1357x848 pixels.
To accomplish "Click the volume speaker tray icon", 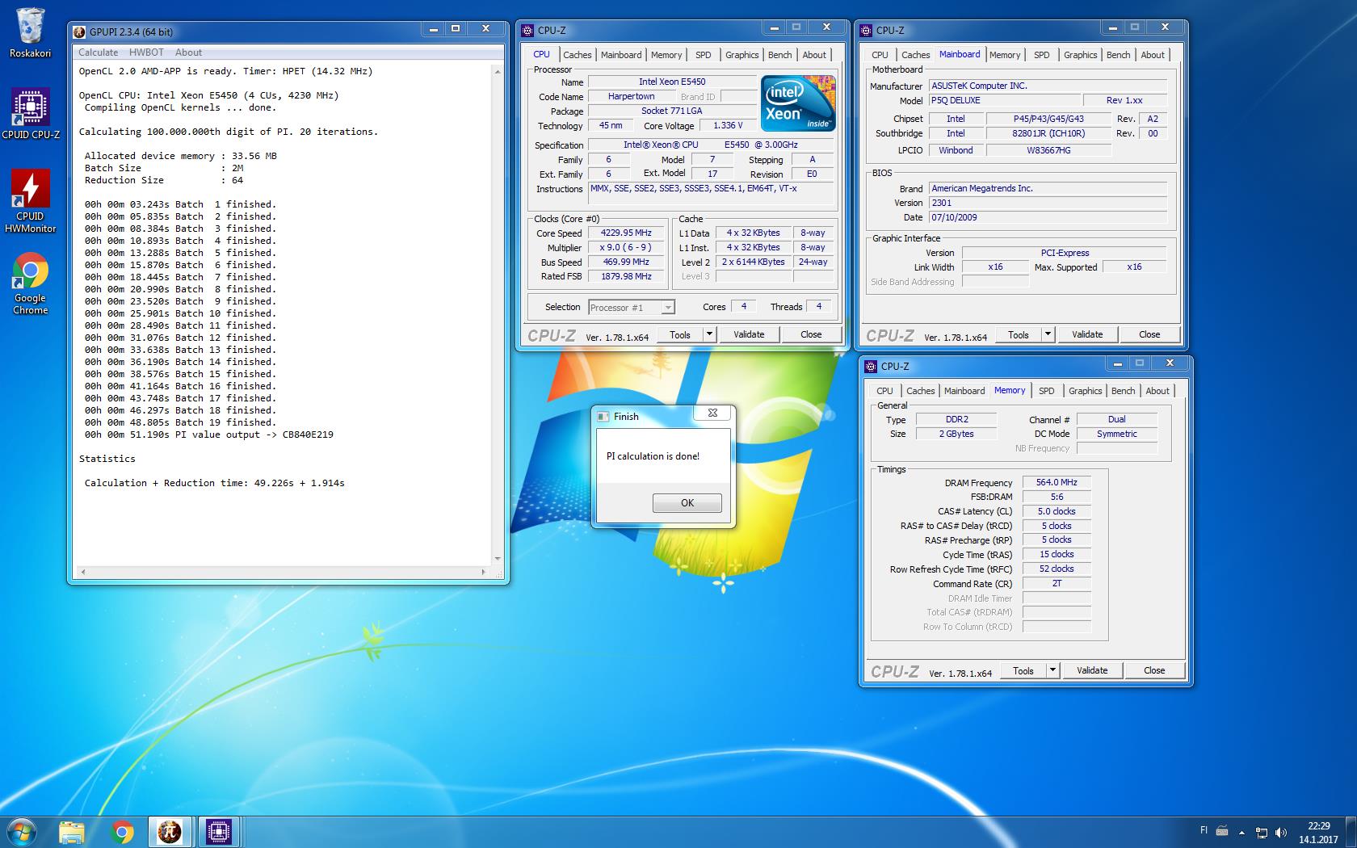I will tap(1280, 832).
